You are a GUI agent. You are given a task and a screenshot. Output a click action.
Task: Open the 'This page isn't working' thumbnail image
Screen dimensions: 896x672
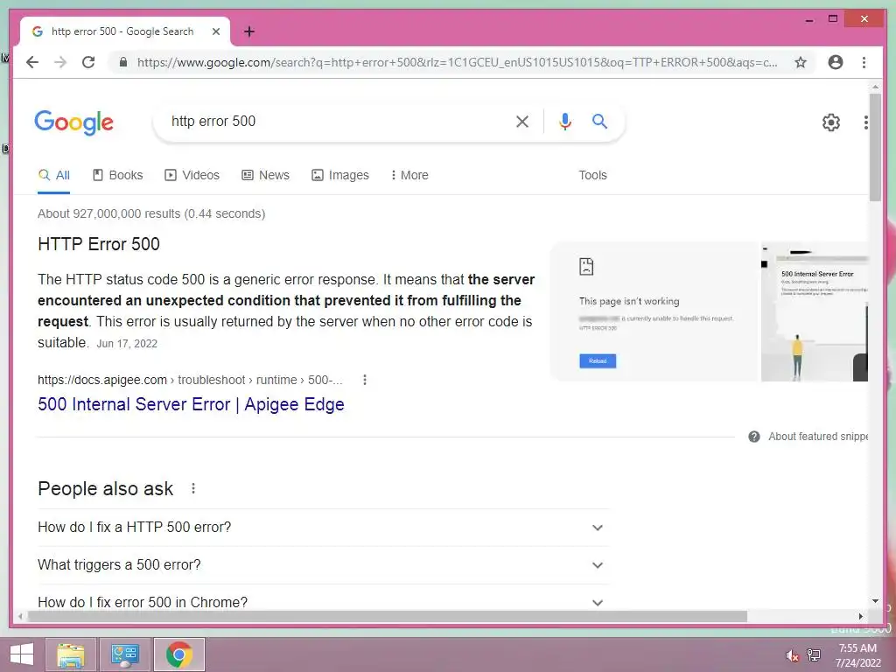pyautogui.click(x=654, y=312)
